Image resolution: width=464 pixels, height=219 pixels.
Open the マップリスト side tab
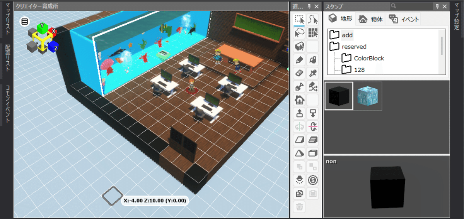8,19
